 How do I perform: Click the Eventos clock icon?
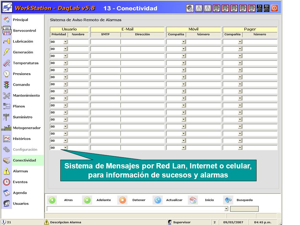pyautogui.click(x=7, y=182)
